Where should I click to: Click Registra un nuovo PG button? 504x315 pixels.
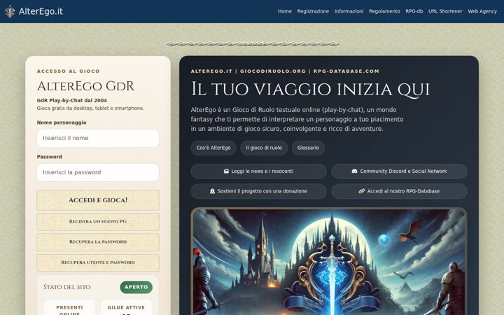click(x=98, y=221)
